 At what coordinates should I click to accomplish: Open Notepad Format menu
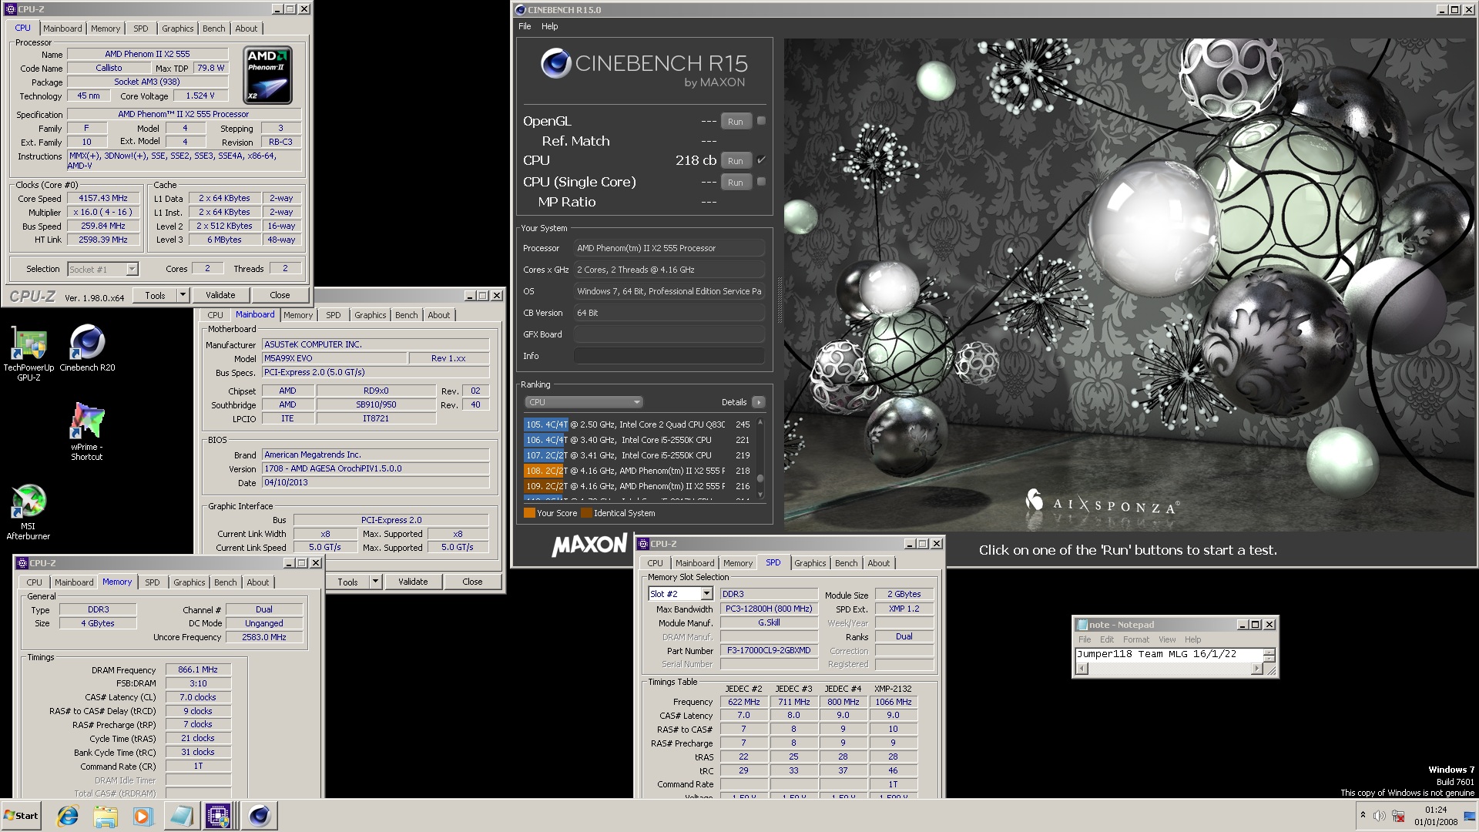point(1135,639)
